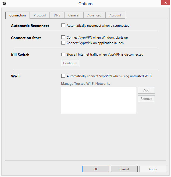Click Remove trusted Wi-Fi network button
The width and height of the screenshot is (171, 177).
click(146, 98)
